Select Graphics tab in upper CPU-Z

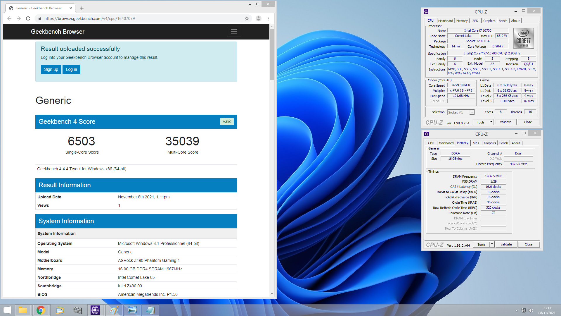coord(489,21)
